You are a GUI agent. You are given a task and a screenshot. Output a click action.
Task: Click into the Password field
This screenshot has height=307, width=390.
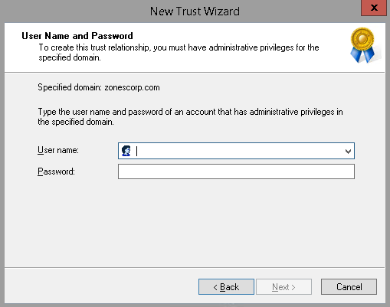coord(236,171)
